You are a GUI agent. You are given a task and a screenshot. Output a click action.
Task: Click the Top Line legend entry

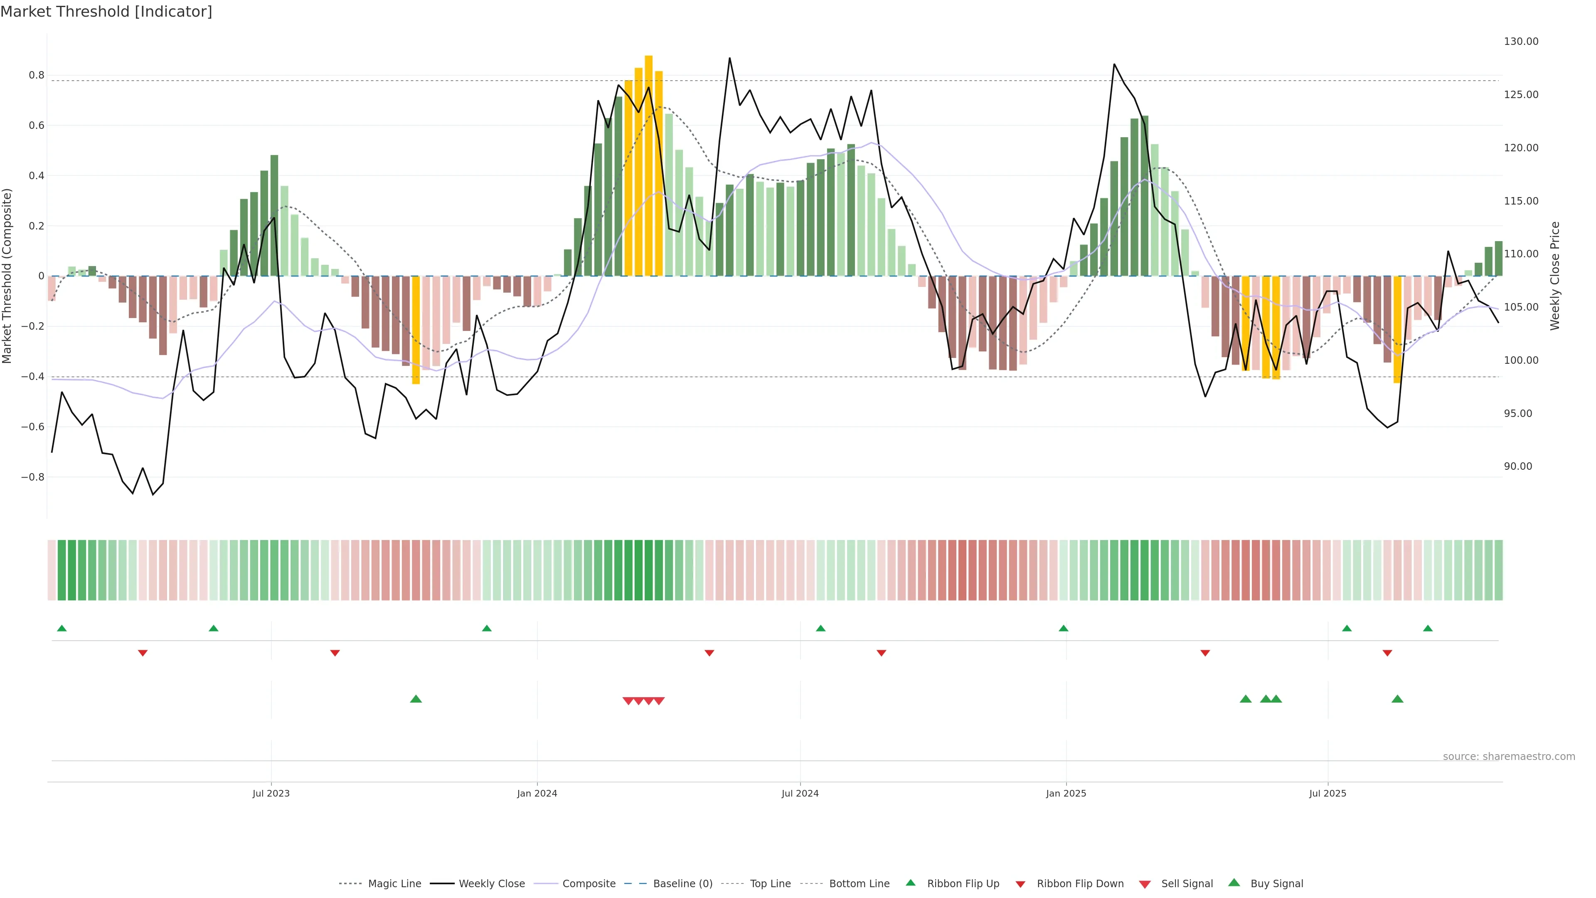(770, 884)
